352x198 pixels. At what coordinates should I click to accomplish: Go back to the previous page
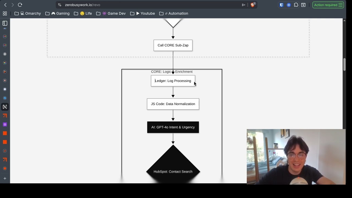pyautogui.click(x=5, y=5)
